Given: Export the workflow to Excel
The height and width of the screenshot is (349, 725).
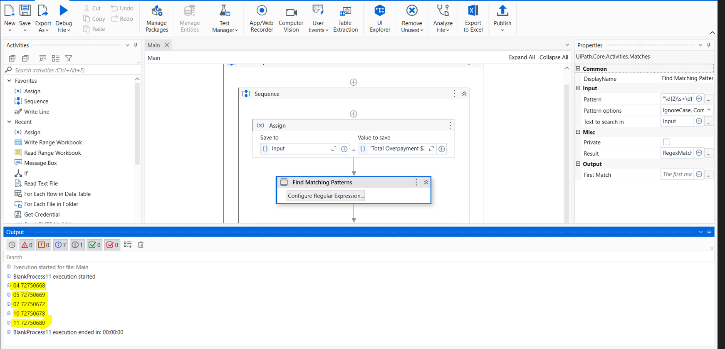Looking at the screenshot, I should [473, 18].
